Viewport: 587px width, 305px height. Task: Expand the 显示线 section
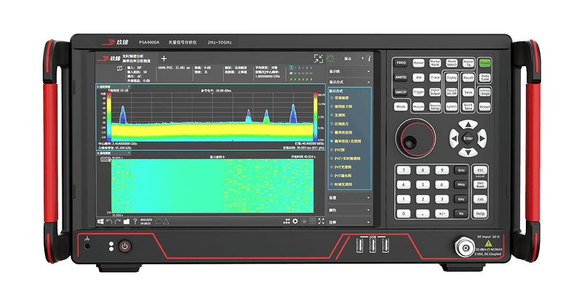(x=349, y=71)
